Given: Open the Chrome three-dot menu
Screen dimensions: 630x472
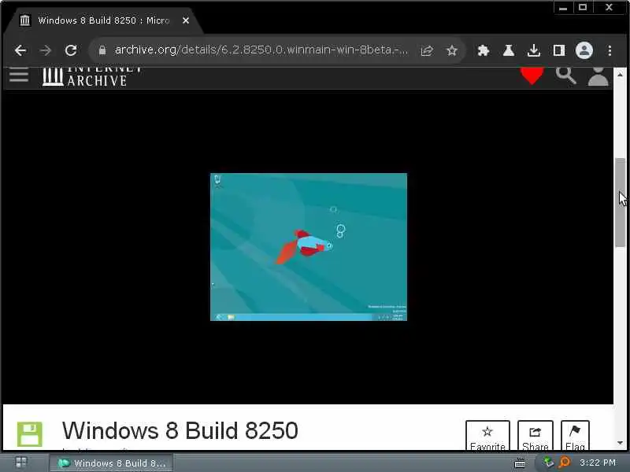Looking at the screenshot, I should [x=610, y=50].
